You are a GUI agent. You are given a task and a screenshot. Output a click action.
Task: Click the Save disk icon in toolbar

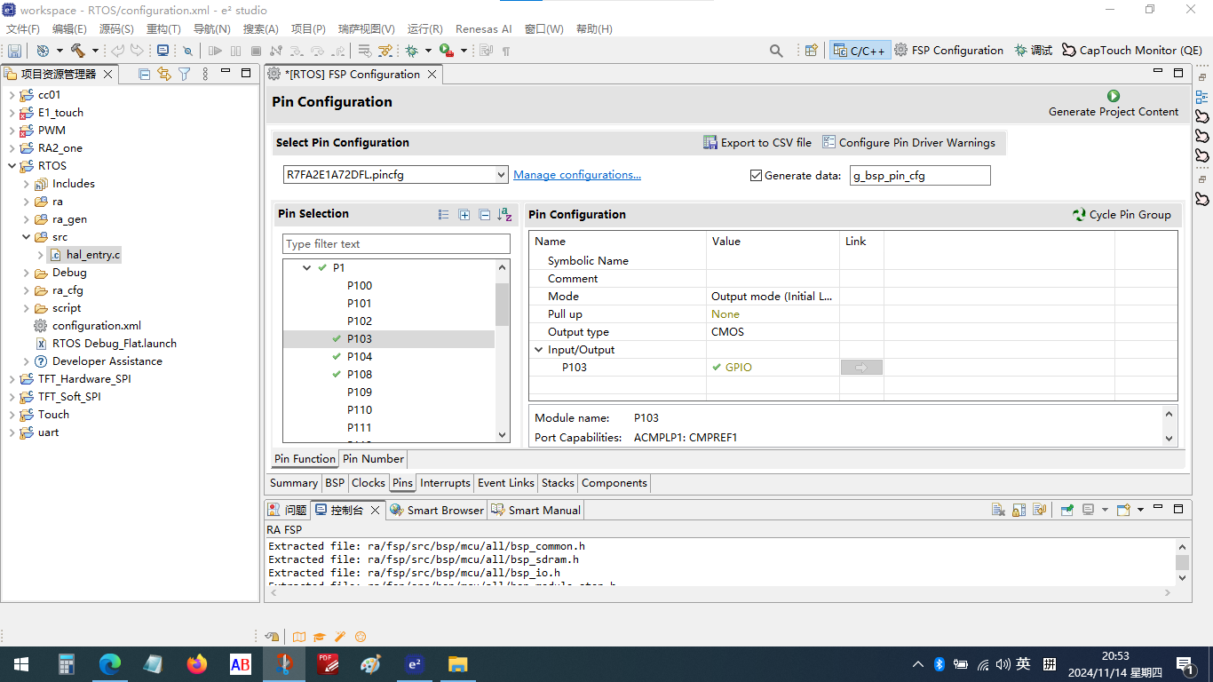14,51
